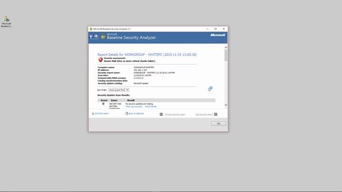Close the MBSA window
Screen dimensions: 342x192
click(x=223, y=29)
